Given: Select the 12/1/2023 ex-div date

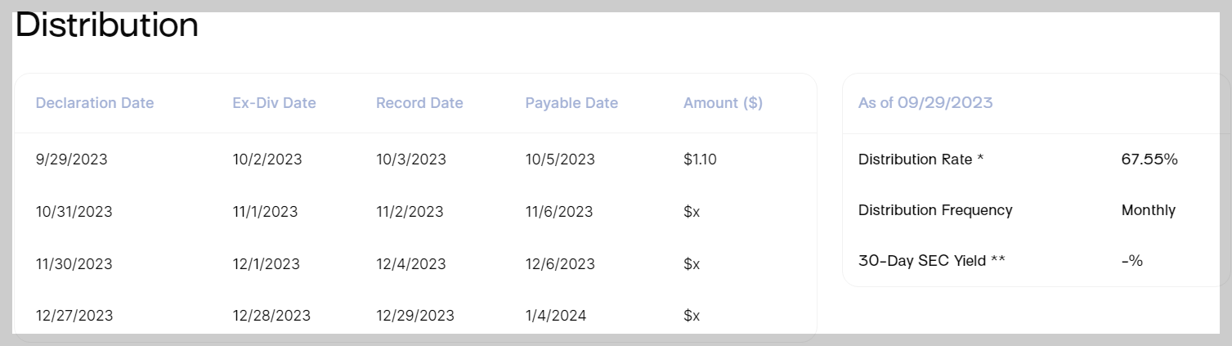Looking at the screenshot, I should 266,264.
